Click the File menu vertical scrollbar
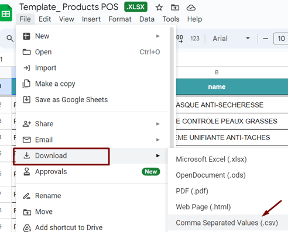The width and height of the screenshot is (288, 232). 172,88
